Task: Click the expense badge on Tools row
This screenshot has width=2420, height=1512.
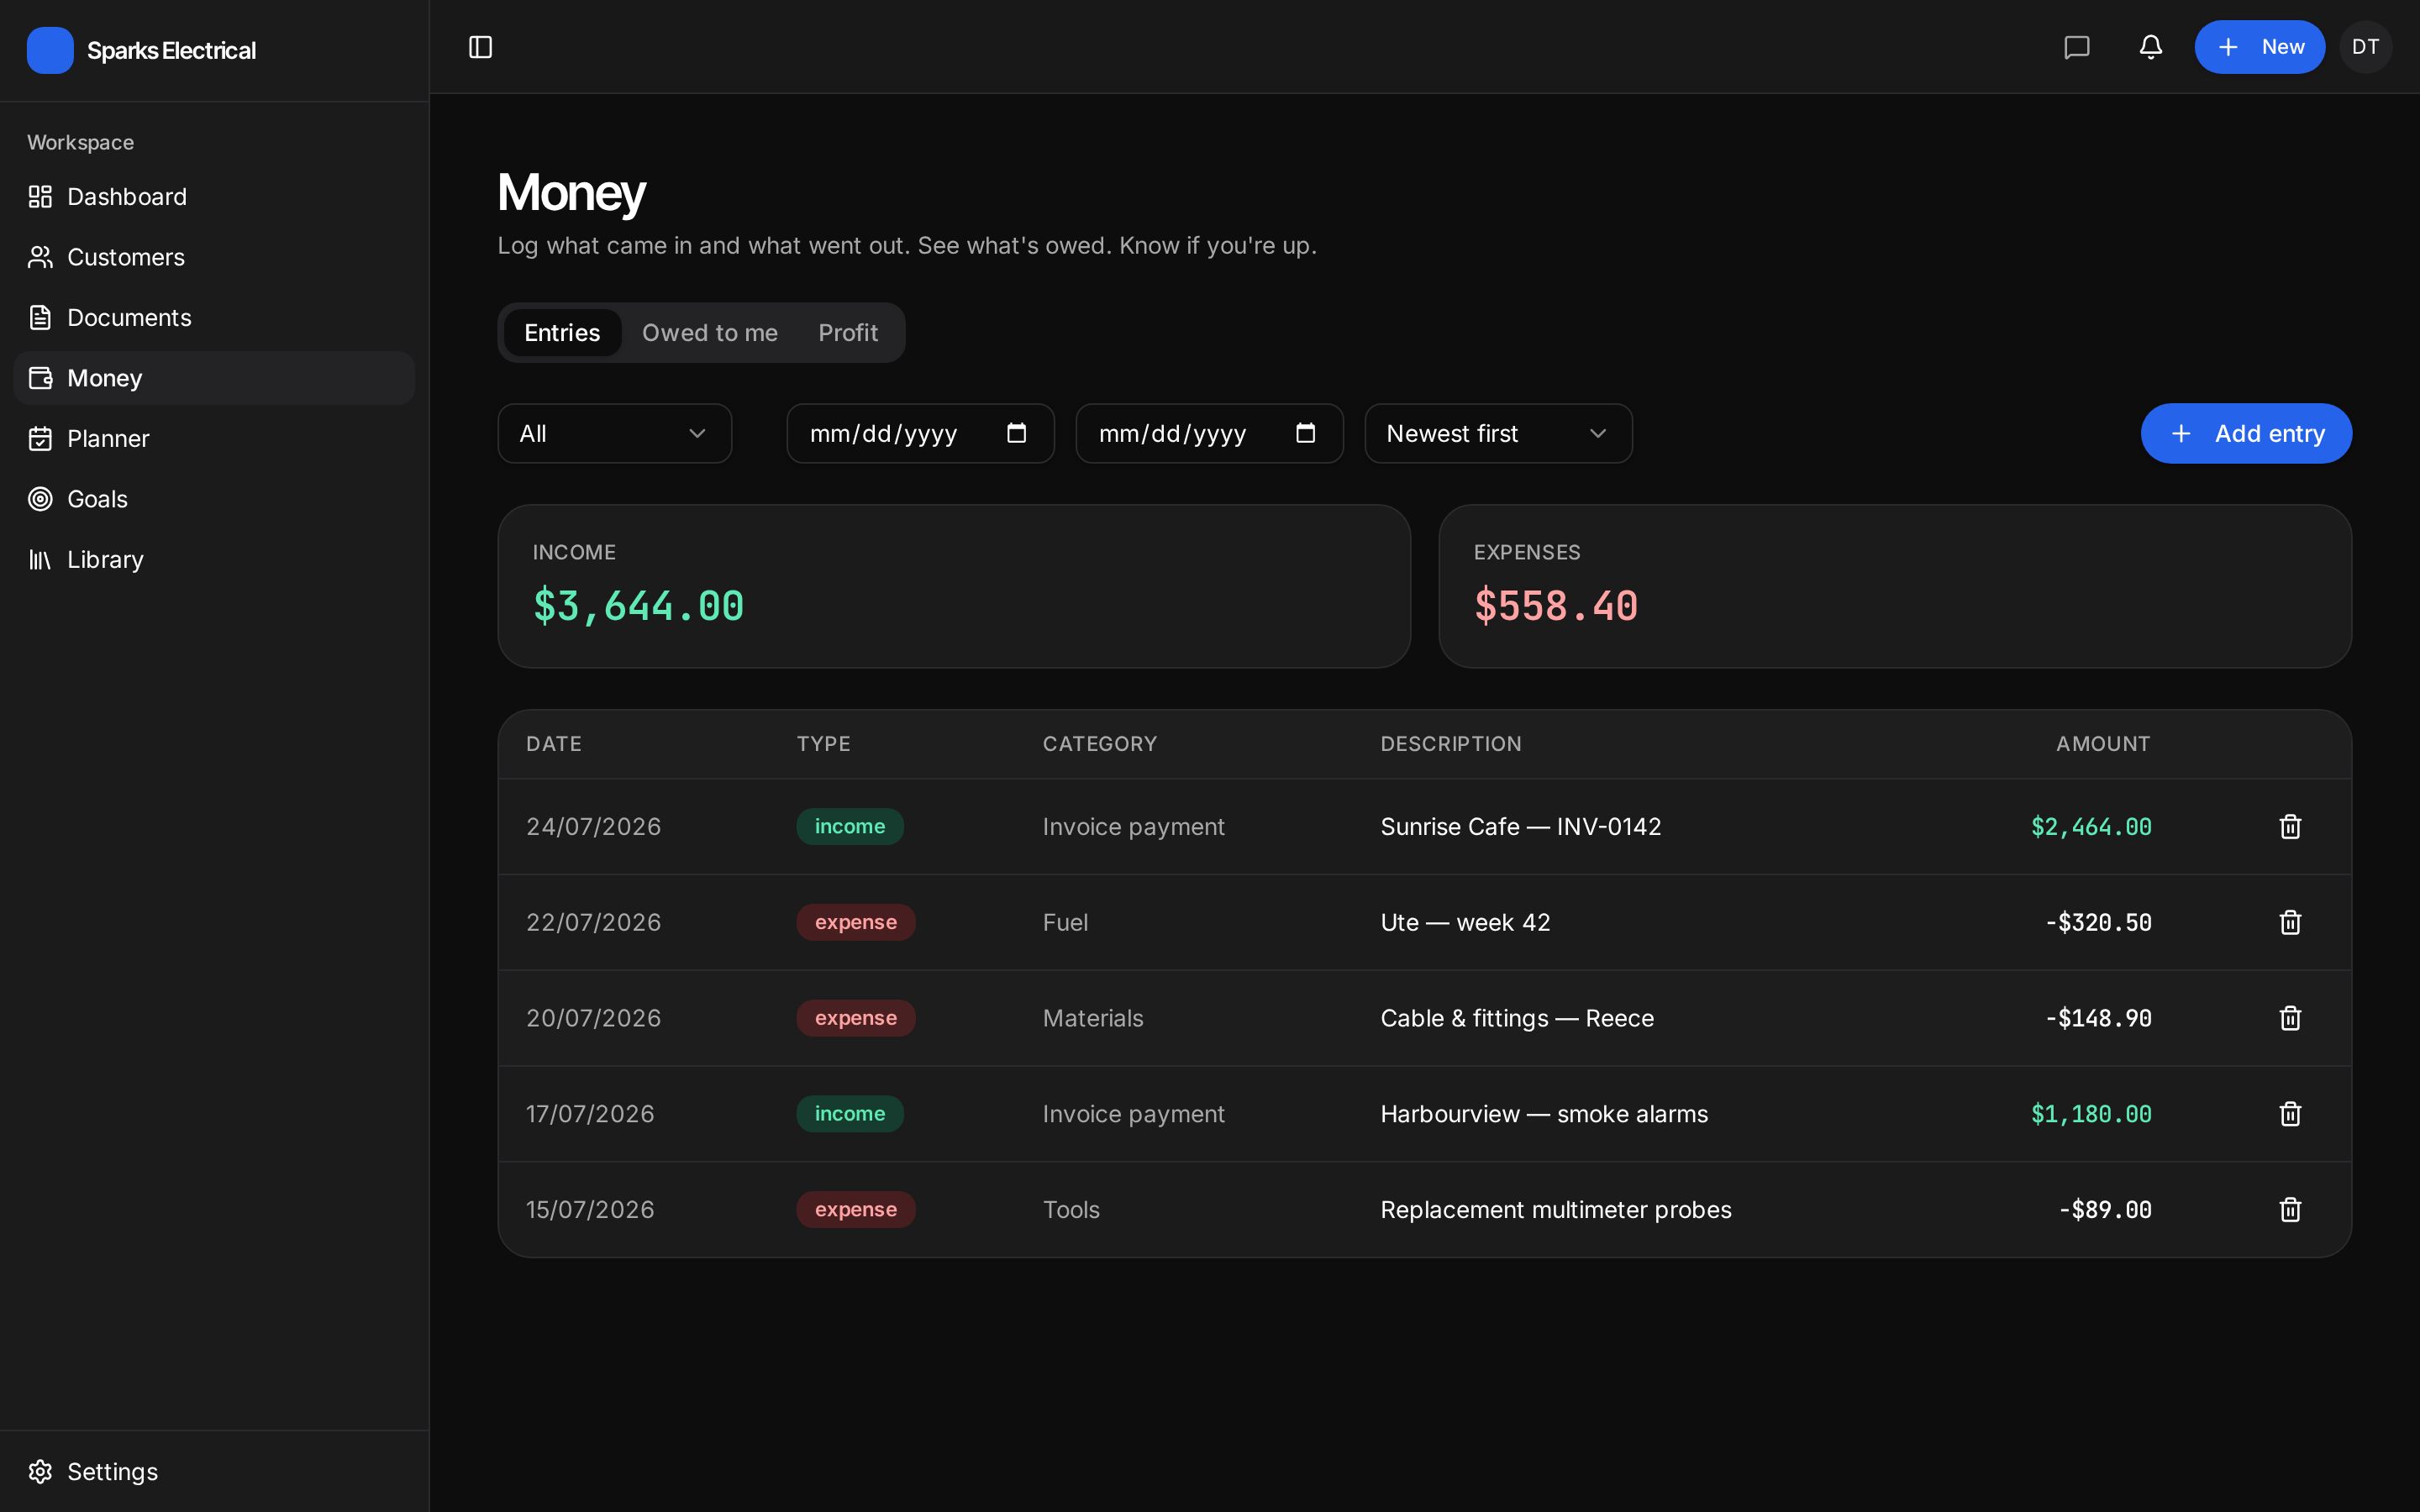Action: point(856,1210)
